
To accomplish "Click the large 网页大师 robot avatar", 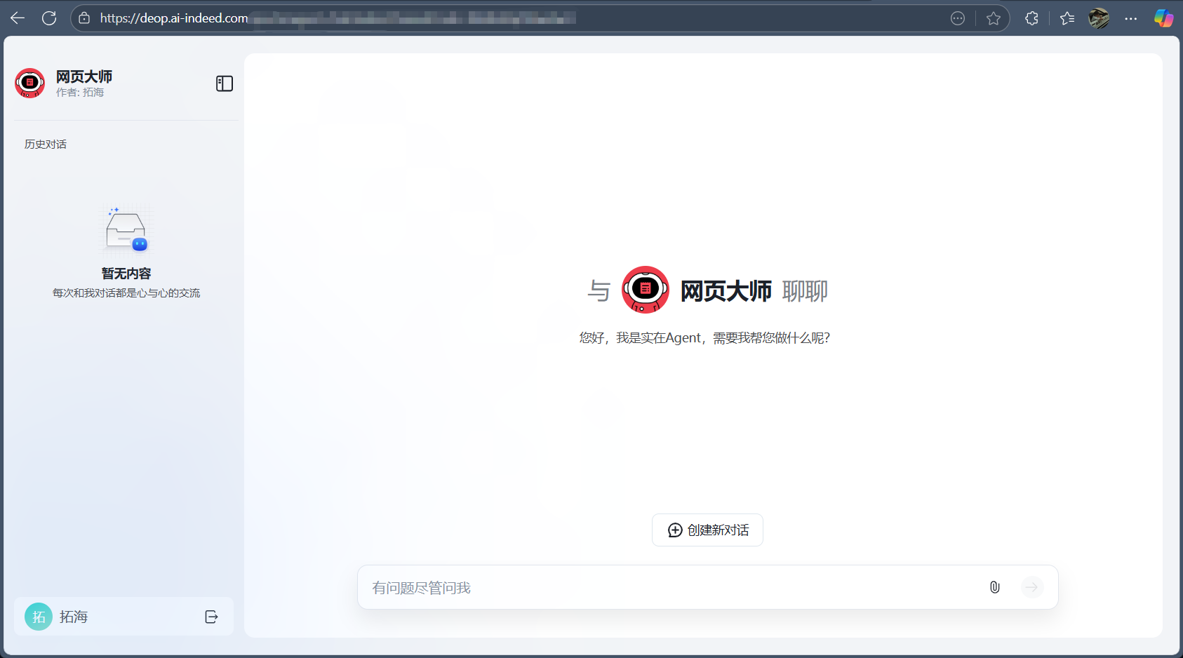I will pyautogui.click(x=646, y=290).
